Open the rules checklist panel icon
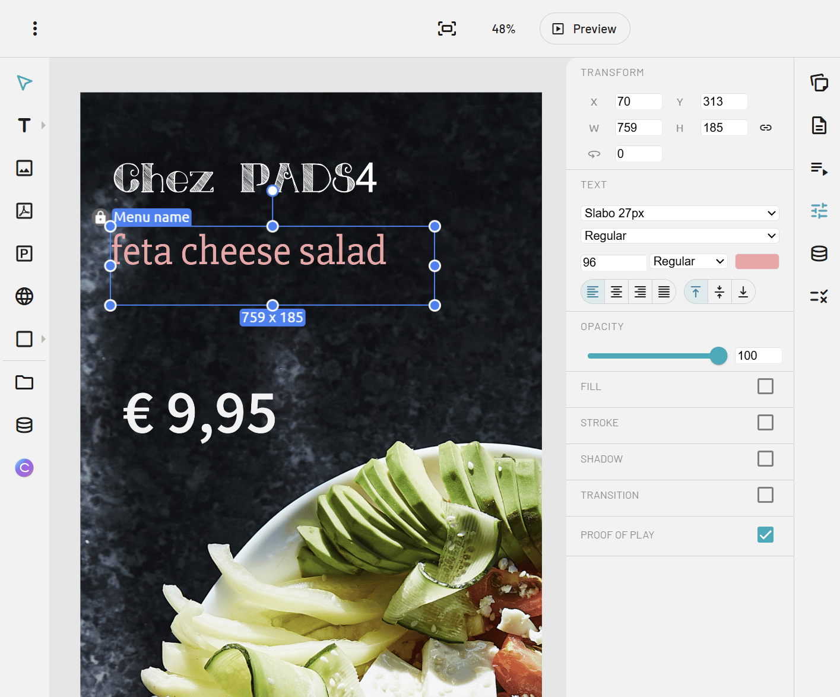Screen dimensions: 840x697 click(x=819, y=296)
